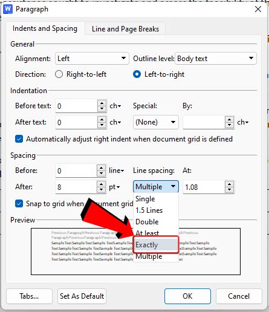Click the At value field showing 1.08

pyautogui.click(x=204, y=187)
